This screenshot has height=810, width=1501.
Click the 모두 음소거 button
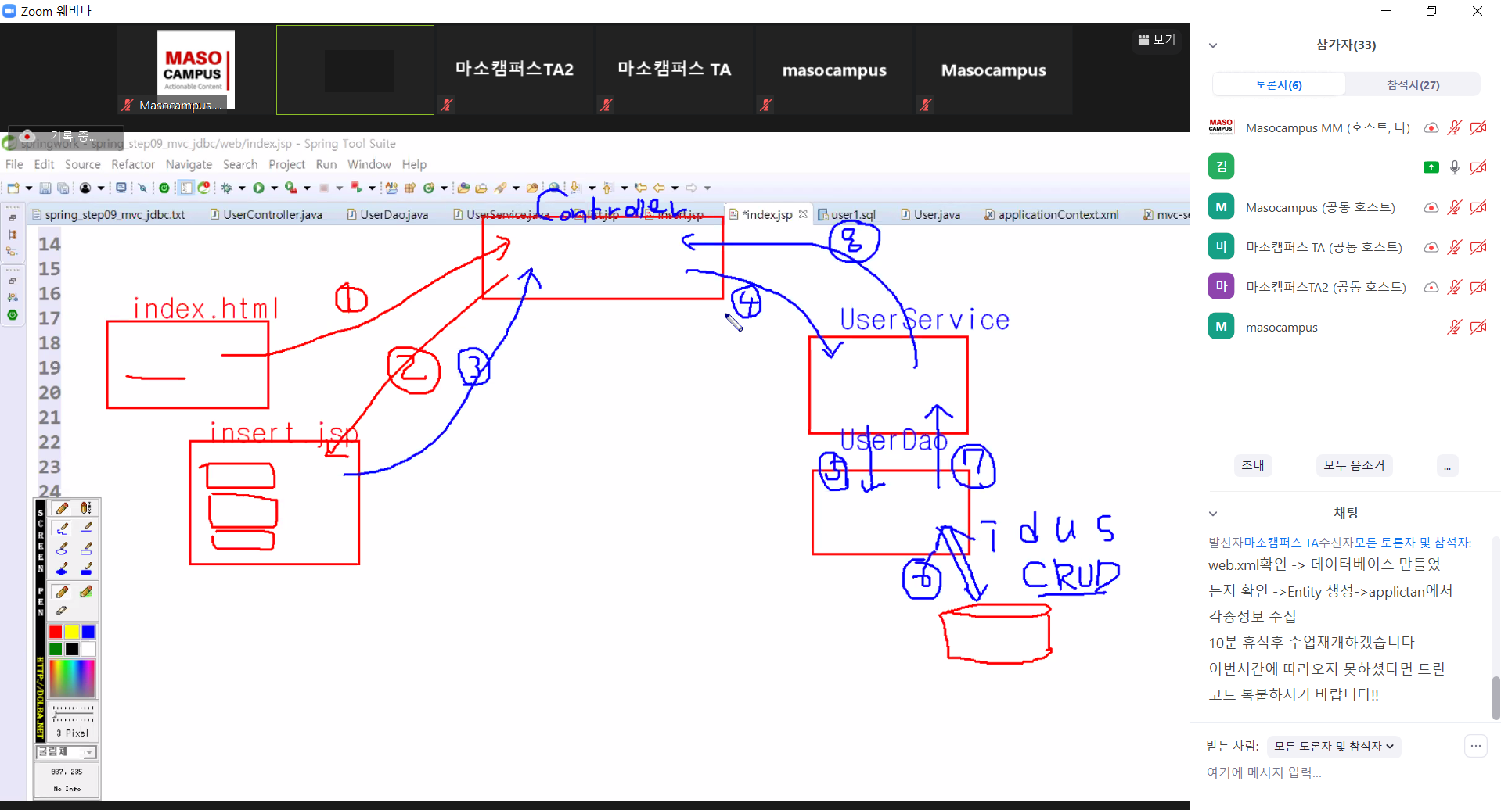1353,465
